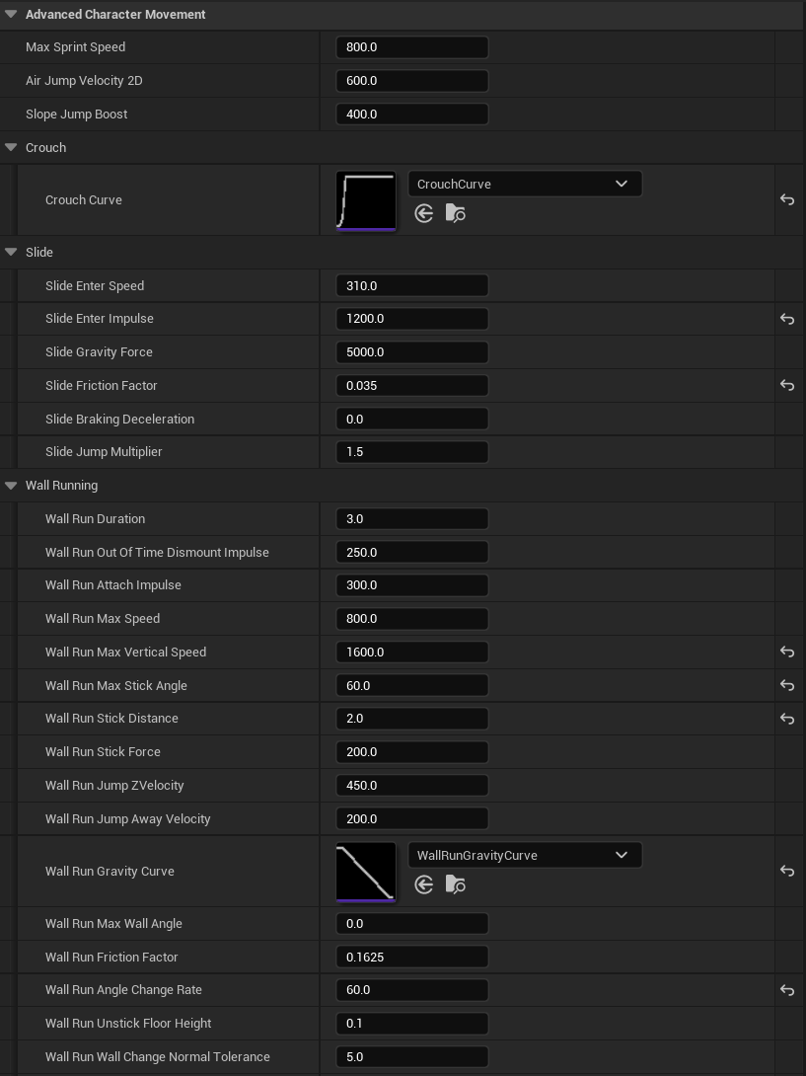Edit the Wall Run Max Stick Angle field
This screenshot has height=1076, width=806.
[x=411, y=685]
